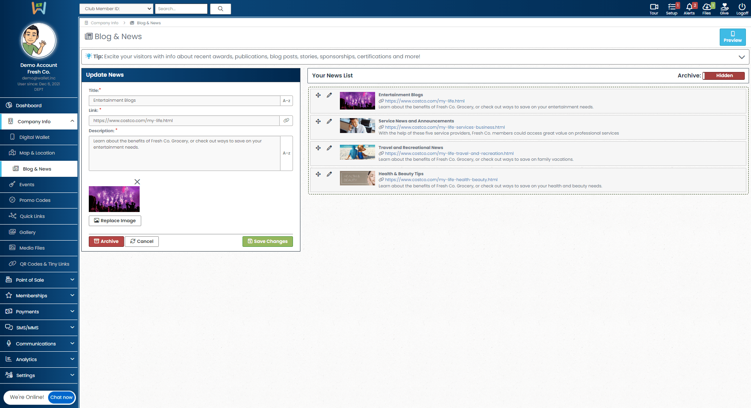The height and width of the screenshot is (408, 751).
Task: Toggle the Archive Hidden switch
Action: [724, 76]
